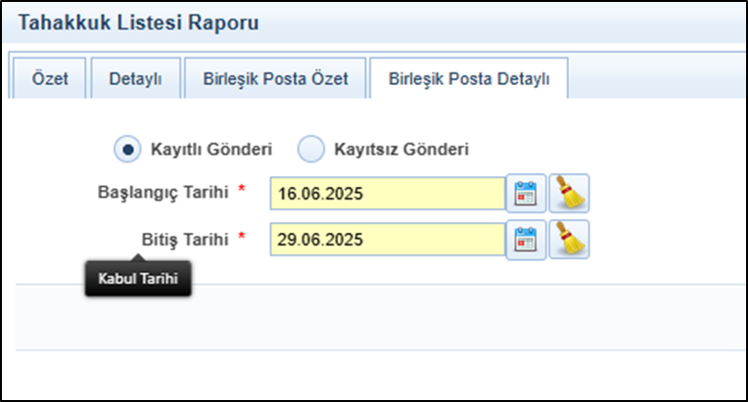Click the Kabul Tarihi tooltip
The image size is (748, 402).
tap(138, 279)
